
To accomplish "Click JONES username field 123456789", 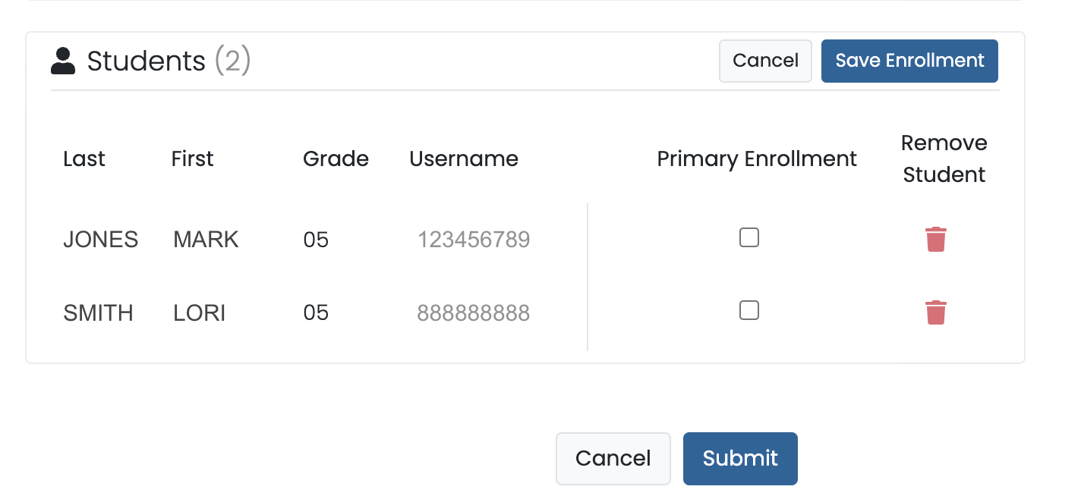I will (474, 239).
